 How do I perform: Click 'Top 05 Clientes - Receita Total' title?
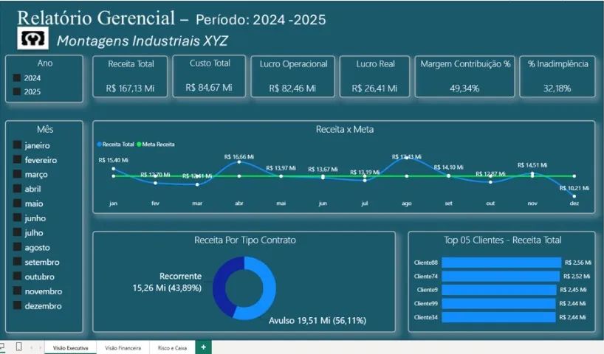pyautogui.click(x=503, y=240)
